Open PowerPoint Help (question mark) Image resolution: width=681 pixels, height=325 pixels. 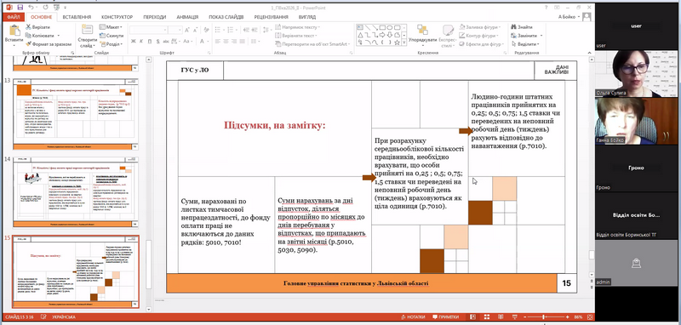(546, 8)
